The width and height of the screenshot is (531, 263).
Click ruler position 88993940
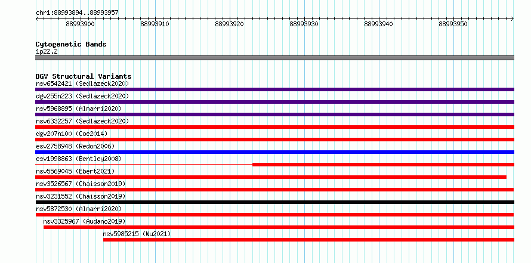coord(379,24)
